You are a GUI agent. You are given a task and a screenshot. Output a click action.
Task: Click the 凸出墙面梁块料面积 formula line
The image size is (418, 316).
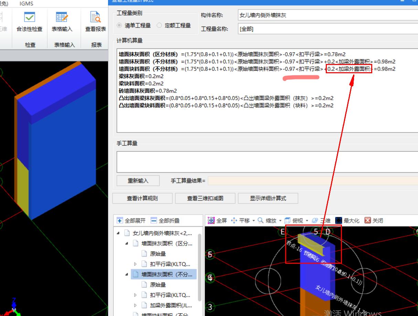226,106
